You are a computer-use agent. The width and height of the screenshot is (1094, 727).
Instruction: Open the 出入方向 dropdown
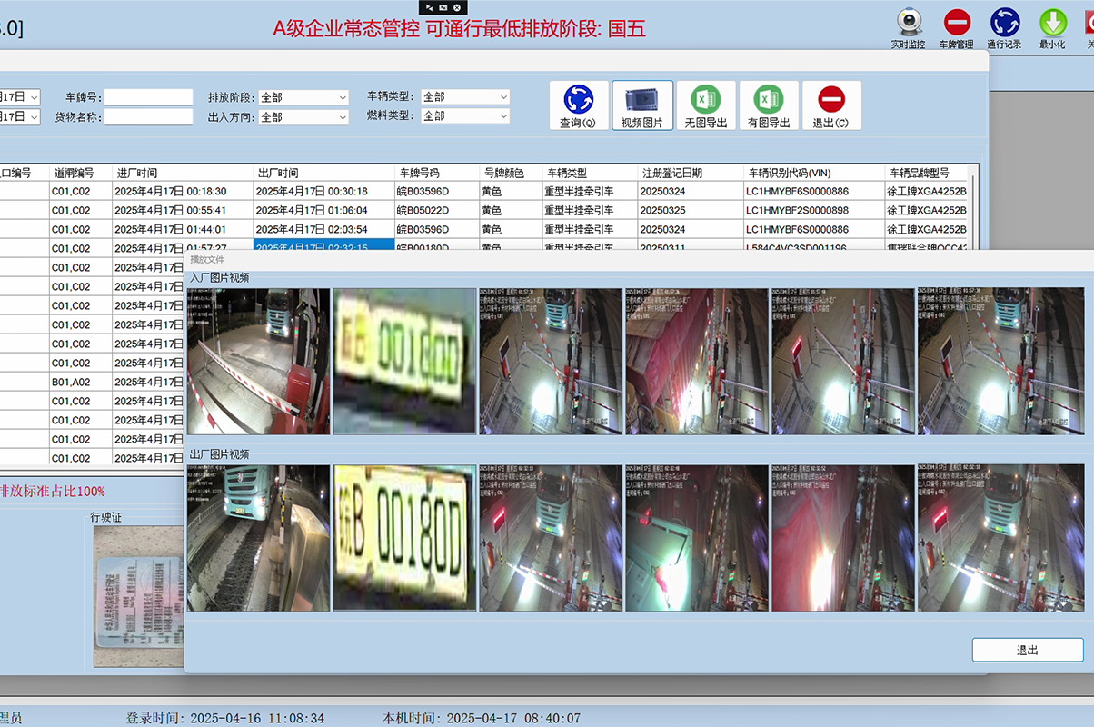tap(303, 117)
